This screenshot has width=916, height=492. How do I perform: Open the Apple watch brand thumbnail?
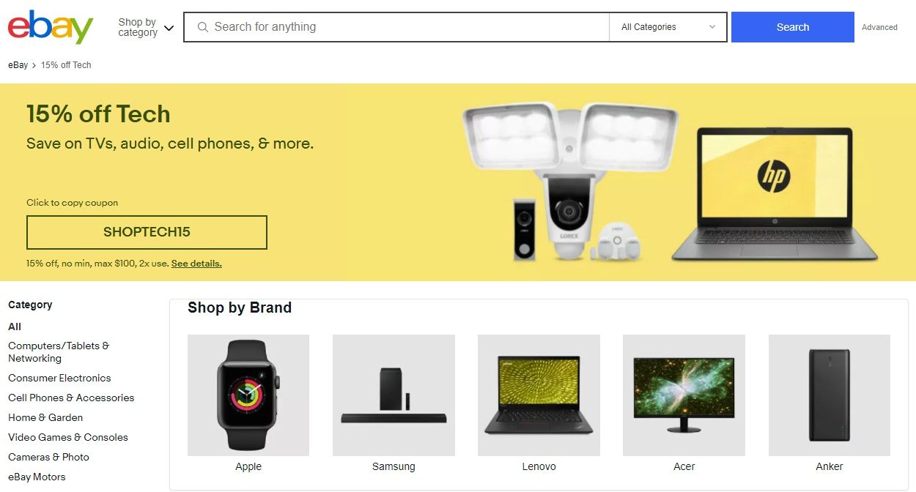248,395
